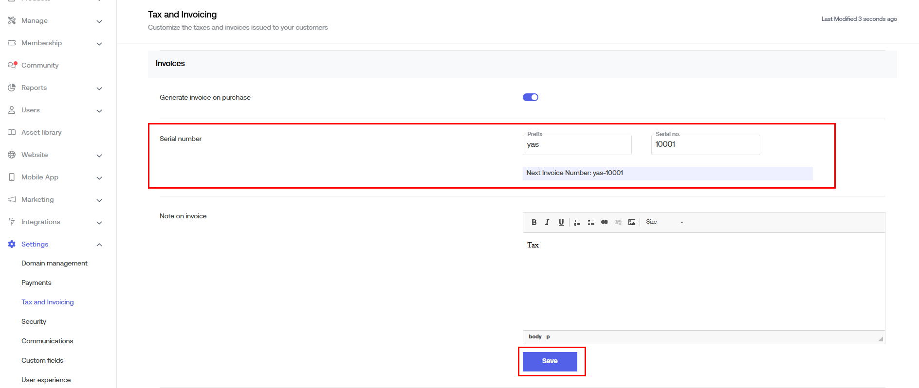Screen dimensions: 919x388
Task: Open the Community section
Action: coord(40,65)
